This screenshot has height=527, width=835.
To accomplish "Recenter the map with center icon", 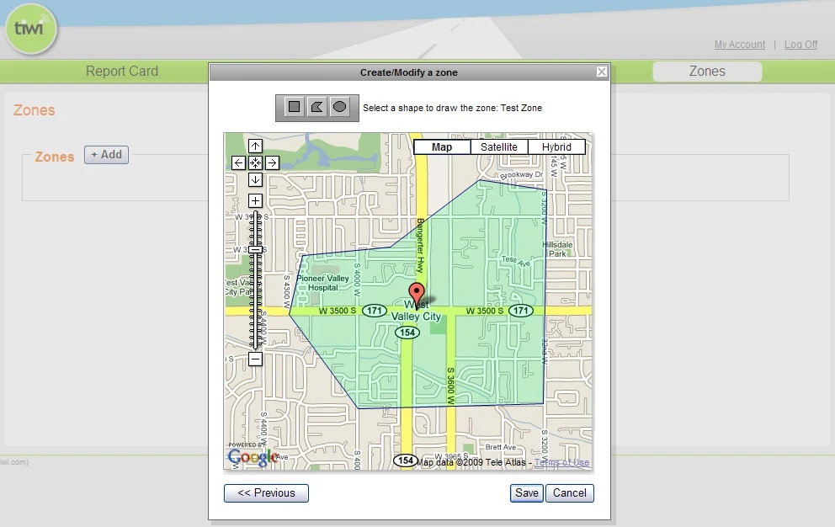I will click(255, 163).
